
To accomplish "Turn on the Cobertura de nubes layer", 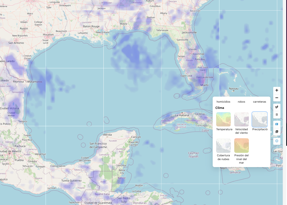I will (x=223, y=146).
